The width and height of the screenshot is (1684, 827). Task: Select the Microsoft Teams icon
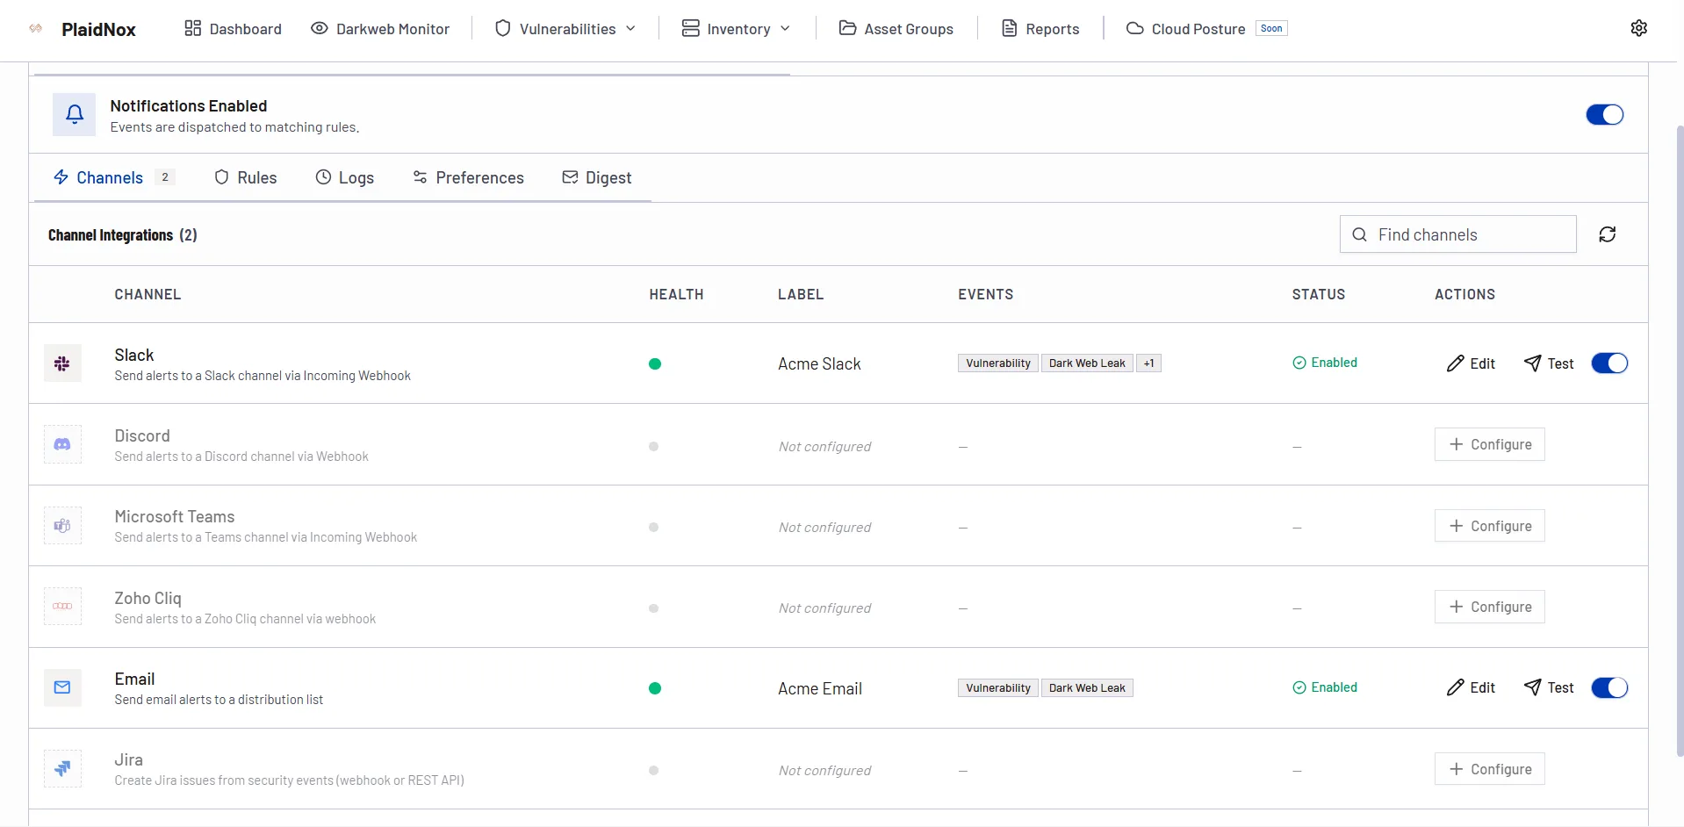click(61, 525)
